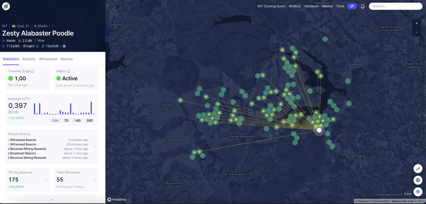Switch to the Activity tab
Screen dimensions: 426x204
(x=29, y=59)
